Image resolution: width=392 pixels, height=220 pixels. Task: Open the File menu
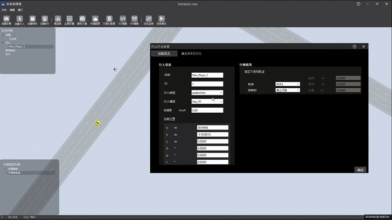[4, 10]
